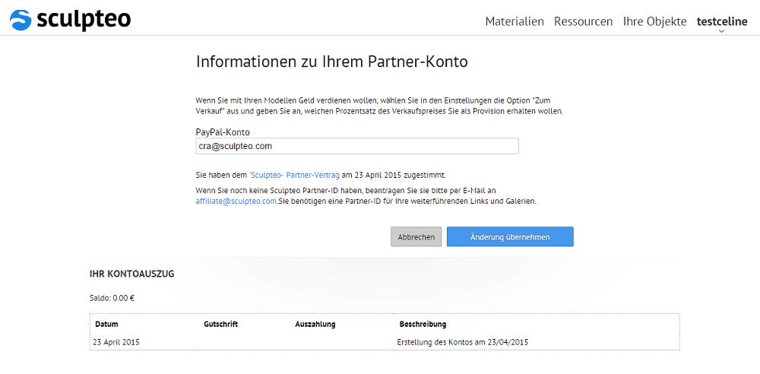
Task: Select 'Erstellung des Kontos am 23/04/2015' cell
Action: [462, 342]
